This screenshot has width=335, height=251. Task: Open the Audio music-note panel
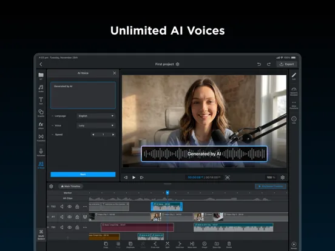pos(41,88)
